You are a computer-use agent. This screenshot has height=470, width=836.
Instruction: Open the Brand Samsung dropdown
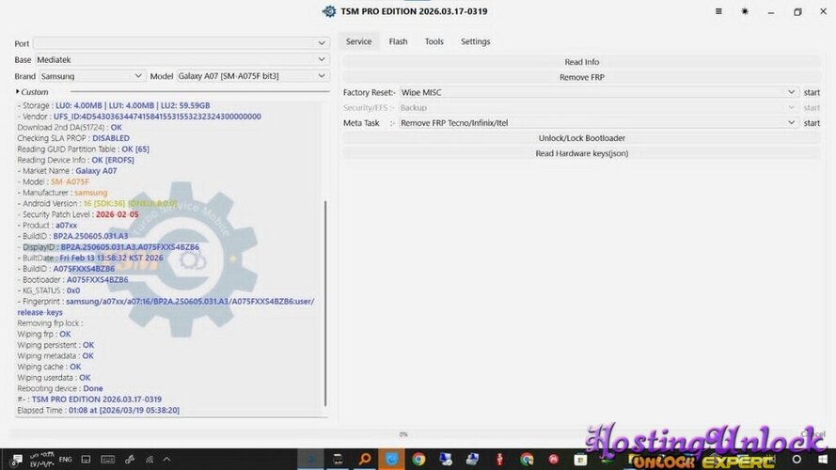(x=138, y=75)
